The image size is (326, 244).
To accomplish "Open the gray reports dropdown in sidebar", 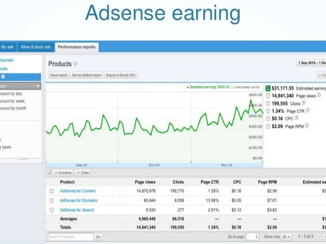I will 20,86.
